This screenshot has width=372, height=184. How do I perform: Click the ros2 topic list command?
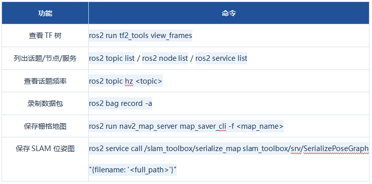[112, 58]
